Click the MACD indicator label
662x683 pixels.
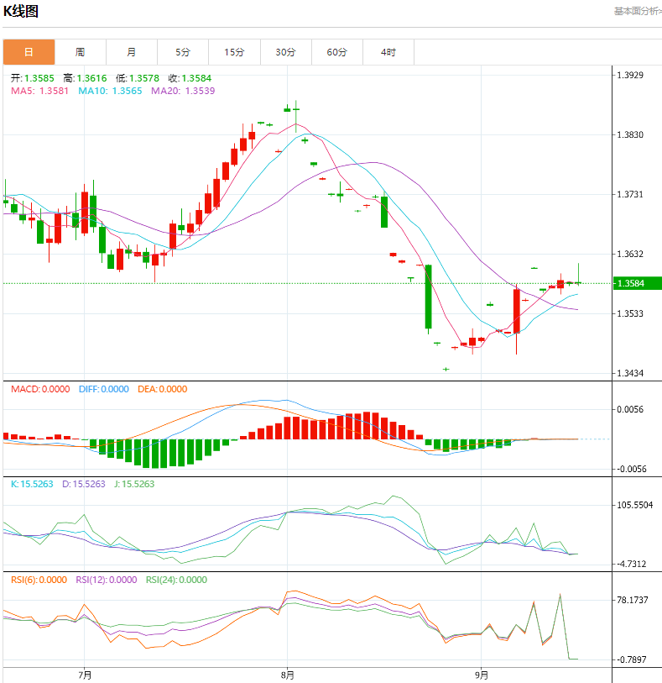[39, 389]
